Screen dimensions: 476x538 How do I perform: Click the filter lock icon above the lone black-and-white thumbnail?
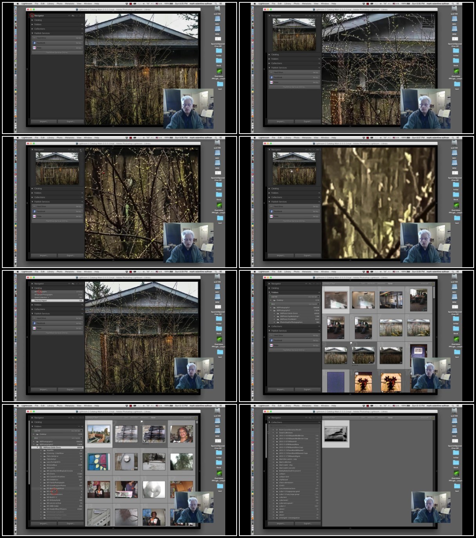click(x=433, y=418)
